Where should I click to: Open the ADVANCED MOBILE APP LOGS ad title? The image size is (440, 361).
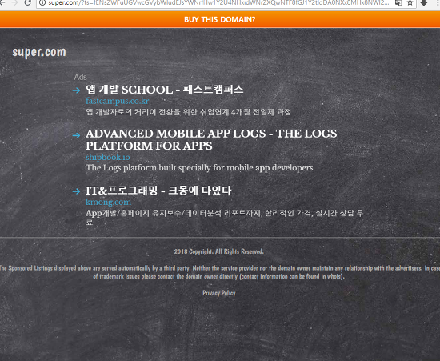[x=211, y=140]
